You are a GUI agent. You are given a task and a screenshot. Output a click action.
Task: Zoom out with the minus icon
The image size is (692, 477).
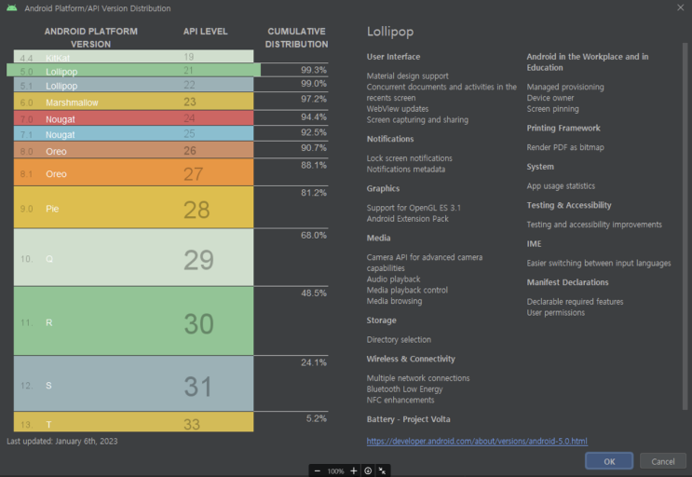pos(318,470)
